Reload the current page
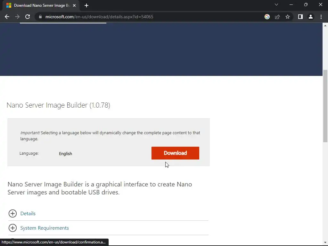The image size is (328, 246). click(x=28, y=17)
